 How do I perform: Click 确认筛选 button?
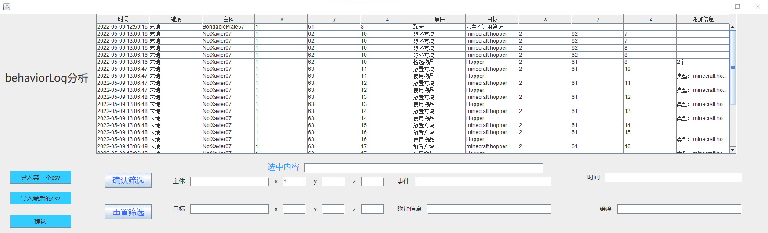pos(128,180)
